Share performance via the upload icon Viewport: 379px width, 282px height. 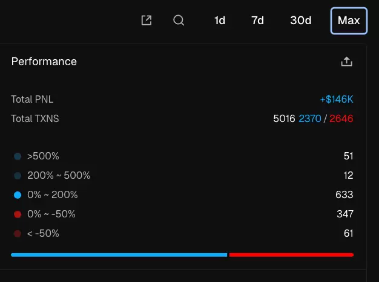pyautogui.click(x=347, y=62)
